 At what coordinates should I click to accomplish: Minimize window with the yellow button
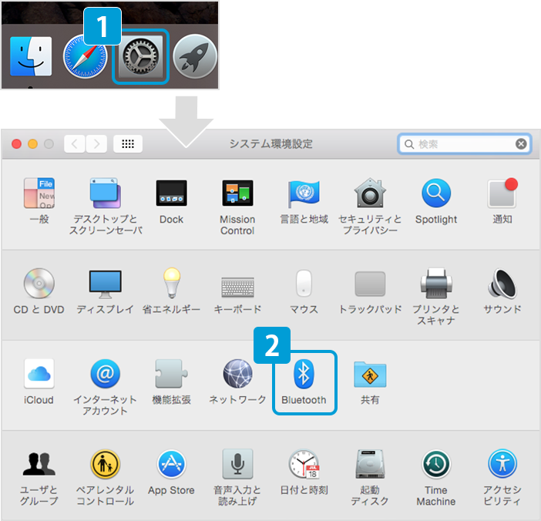tap(33, 143)
